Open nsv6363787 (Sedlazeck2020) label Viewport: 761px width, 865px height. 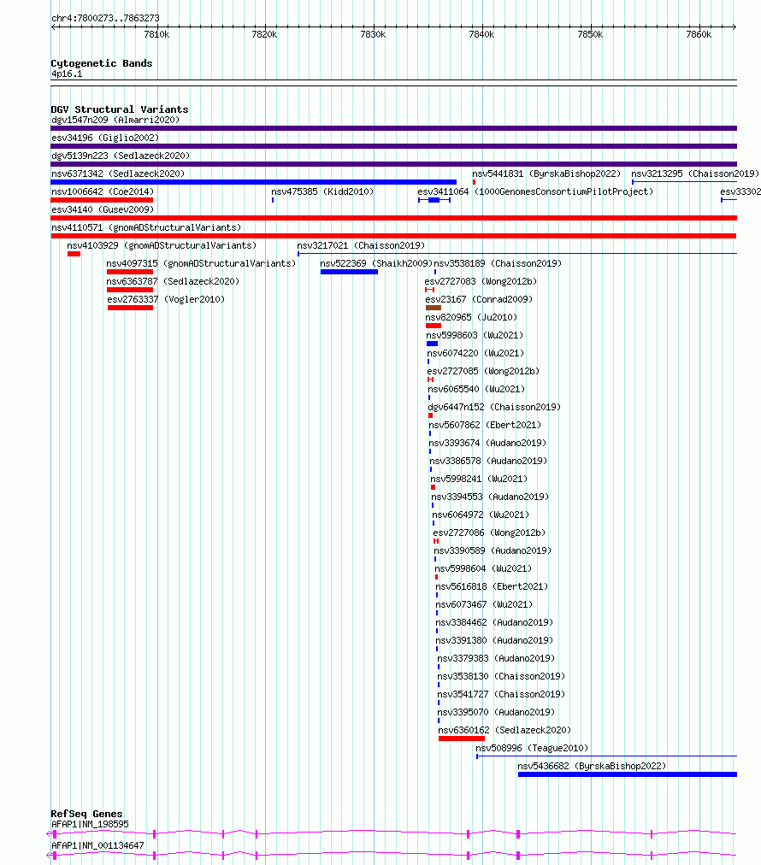click(173, 281)
